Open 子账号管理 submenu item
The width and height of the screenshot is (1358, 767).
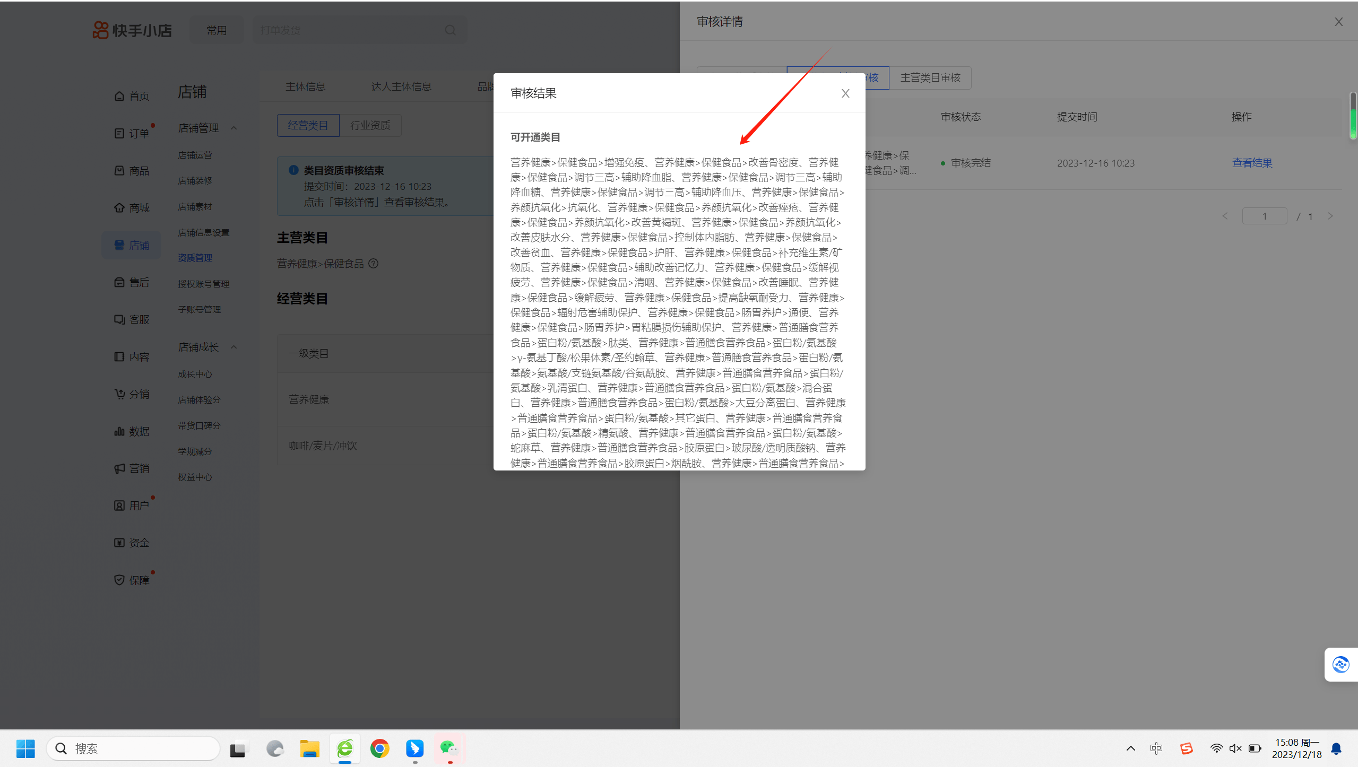199,309
